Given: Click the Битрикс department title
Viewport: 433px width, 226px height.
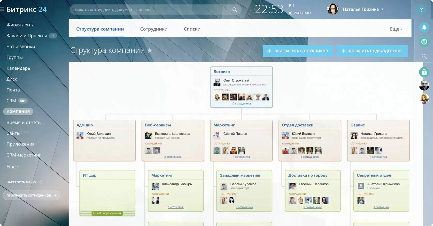Looking at the screenshot, I should (222, 72).
